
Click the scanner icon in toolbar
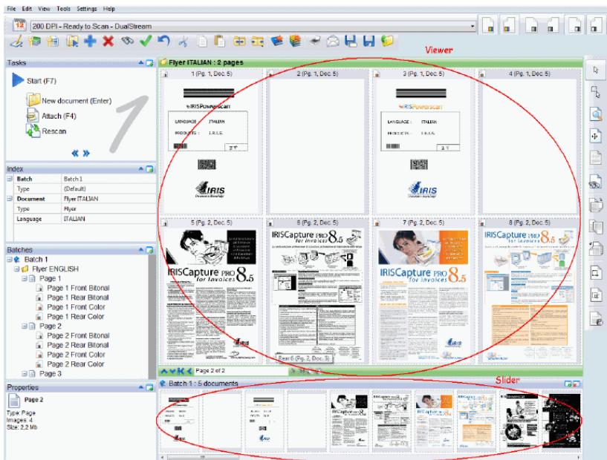click(x=315, y=41)
